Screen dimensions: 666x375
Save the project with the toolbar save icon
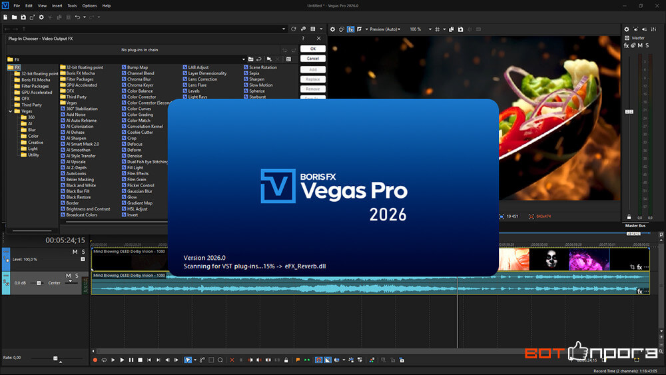(x=23, y=17)
